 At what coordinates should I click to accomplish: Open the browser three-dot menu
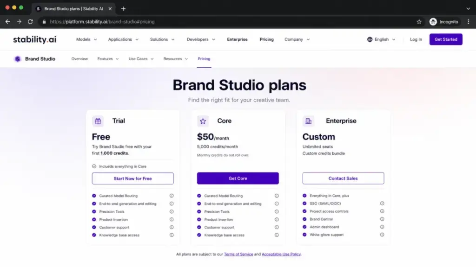coord(469,22)
